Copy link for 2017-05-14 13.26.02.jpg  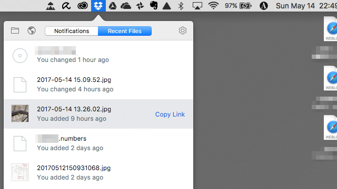coord(170,114)
